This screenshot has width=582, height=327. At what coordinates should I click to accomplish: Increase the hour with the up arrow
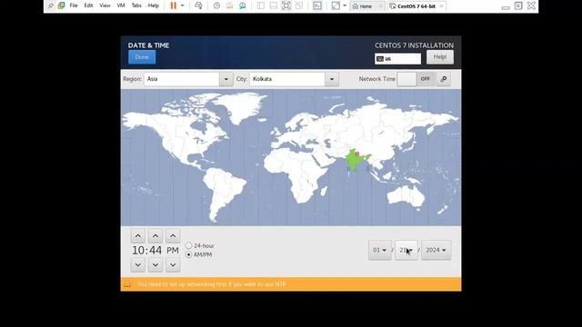137,236
